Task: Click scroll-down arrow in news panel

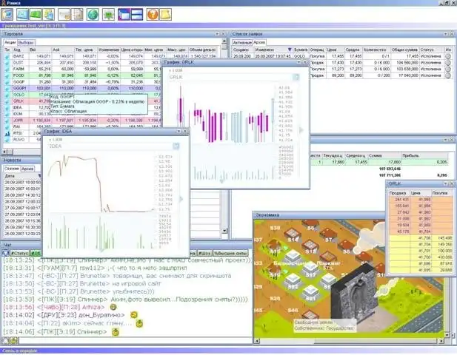Action: coord(224,231)
